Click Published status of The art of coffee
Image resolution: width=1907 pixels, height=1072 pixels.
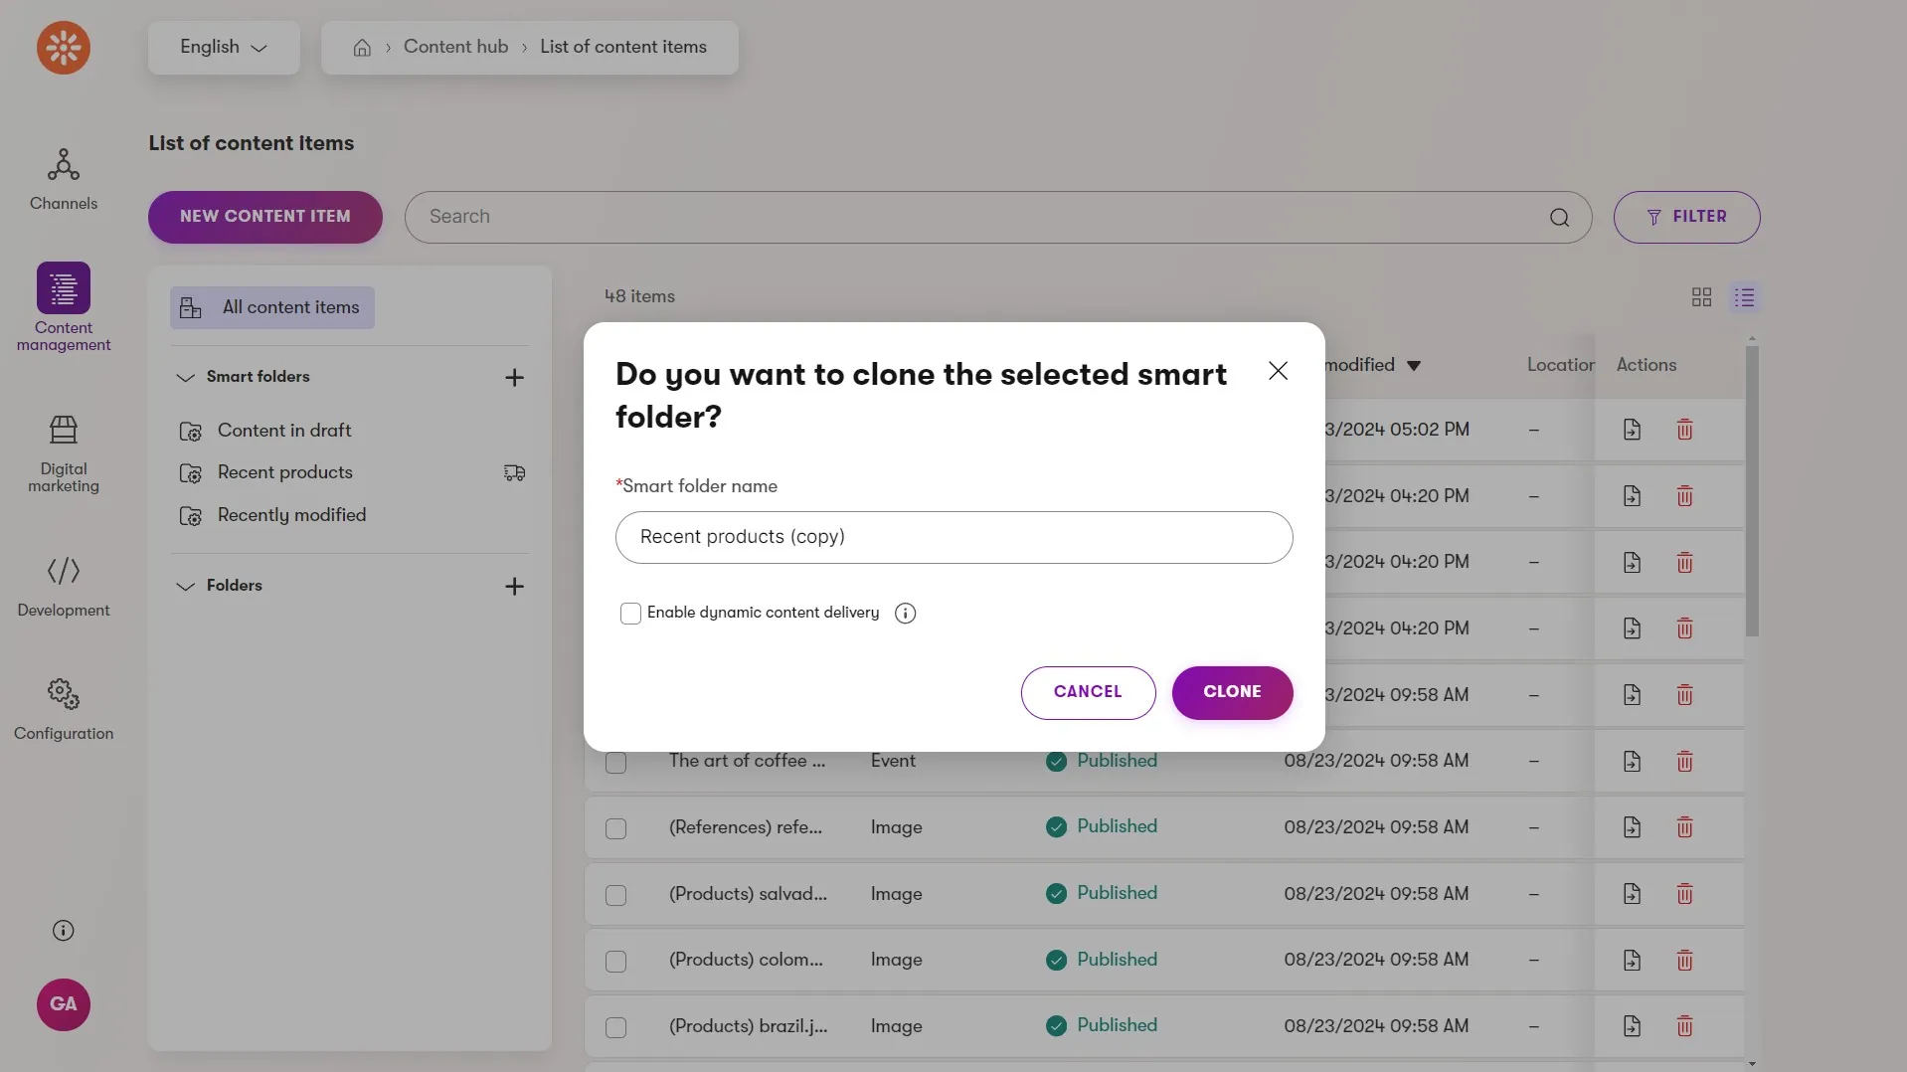(1102, 762)
